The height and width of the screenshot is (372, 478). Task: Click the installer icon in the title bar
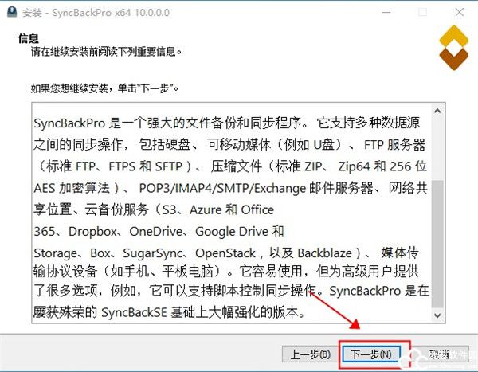(11, 12)
